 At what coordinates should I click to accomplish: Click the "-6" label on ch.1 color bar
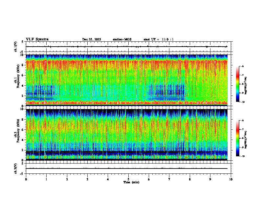243,66
